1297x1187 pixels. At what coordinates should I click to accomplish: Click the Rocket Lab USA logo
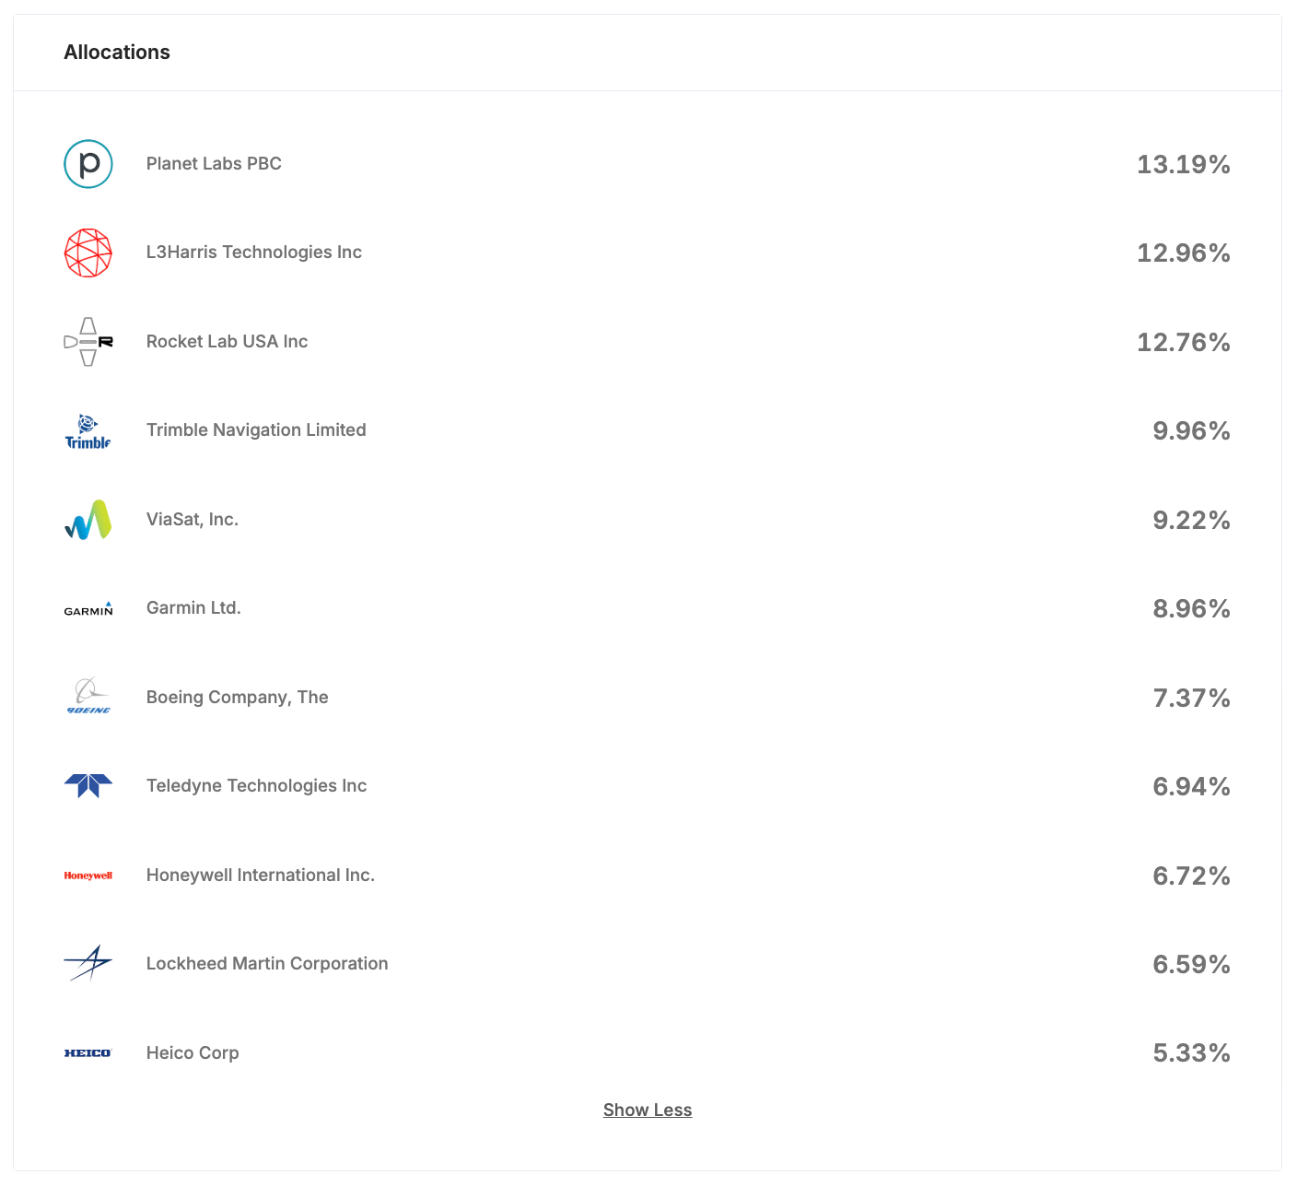(88, 342)
